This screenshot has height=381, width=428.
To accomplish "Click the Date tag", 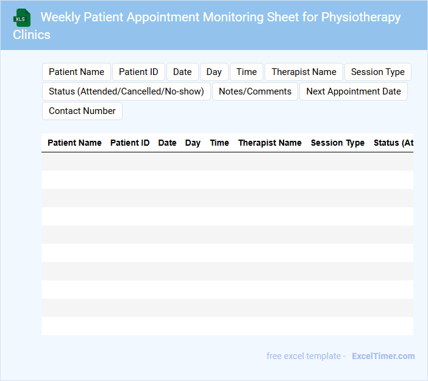I will (182, 72).
